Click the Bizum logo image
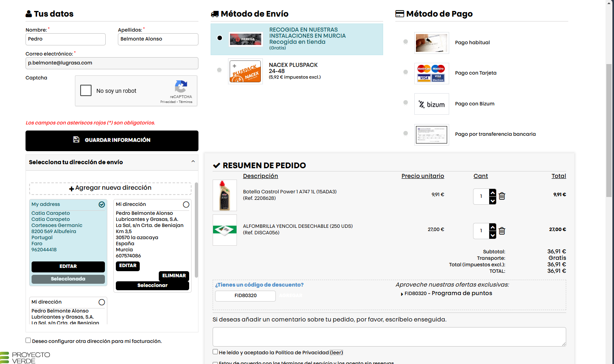The height and width of the screenshot is (364, 614). pos(432,104)
